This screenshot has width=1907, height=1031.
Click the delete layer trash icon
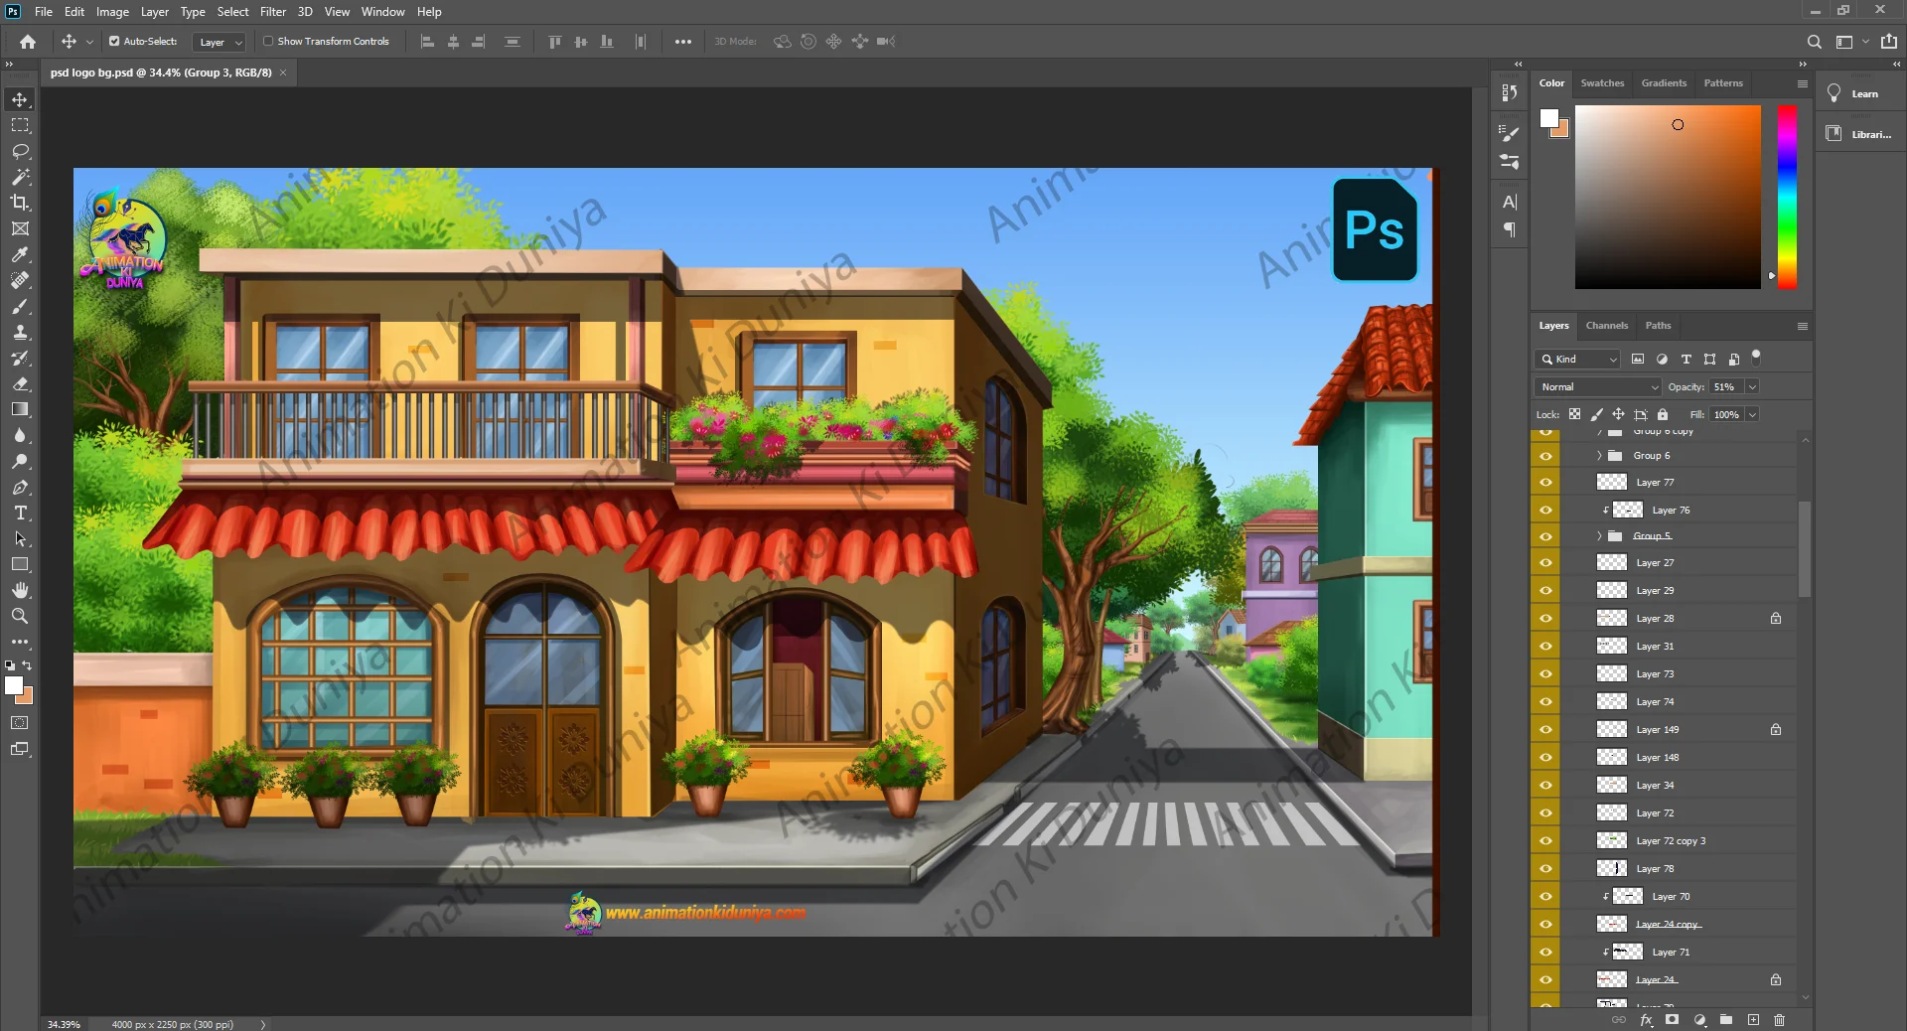(1779, 1020)
